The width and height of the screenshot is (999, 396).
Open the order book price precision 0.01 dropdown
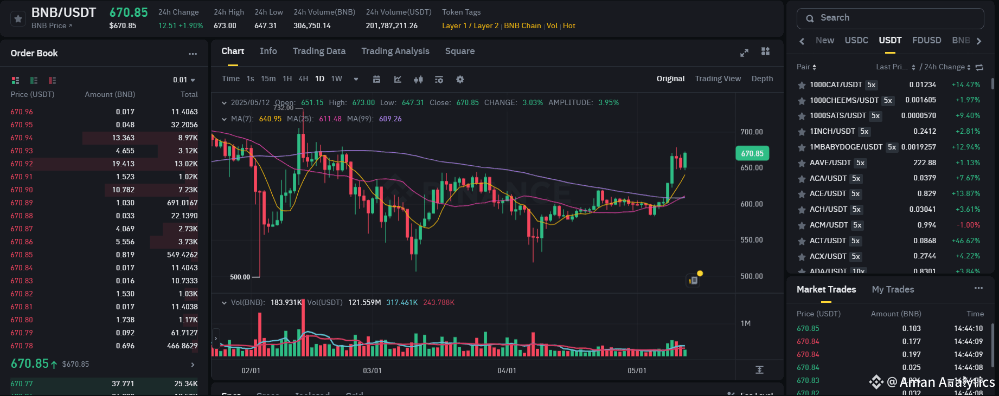click(x=184, y=80)
